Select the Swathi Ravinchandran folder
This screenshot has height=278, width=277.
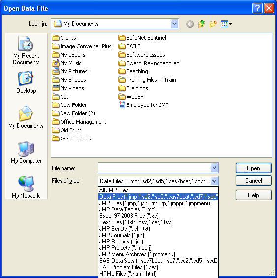[149, 63]
